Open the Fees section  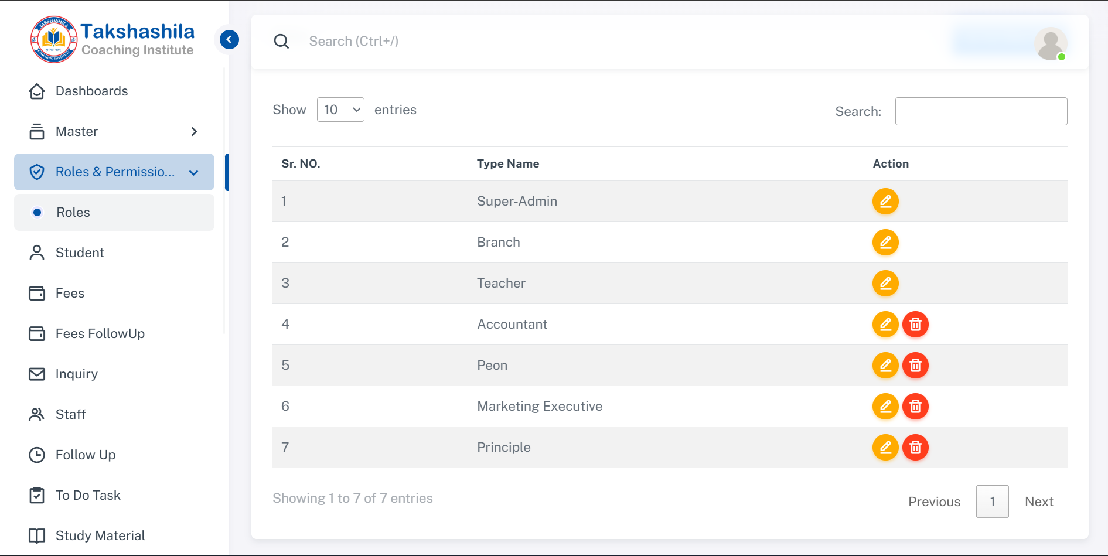114,294
